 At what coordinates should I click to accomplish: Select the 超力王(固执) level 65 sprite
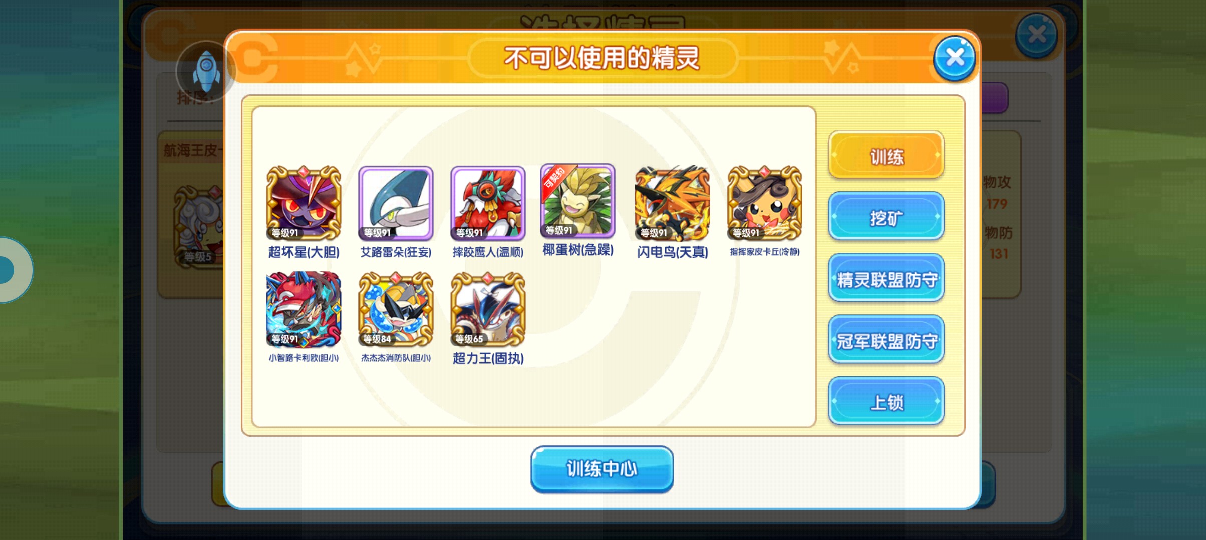(488, 309)
